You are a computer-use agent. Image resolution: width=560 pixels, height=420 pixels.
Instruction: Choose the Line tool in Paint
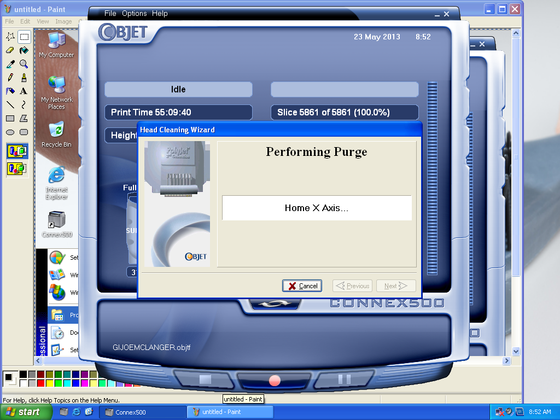click(10, 104)
